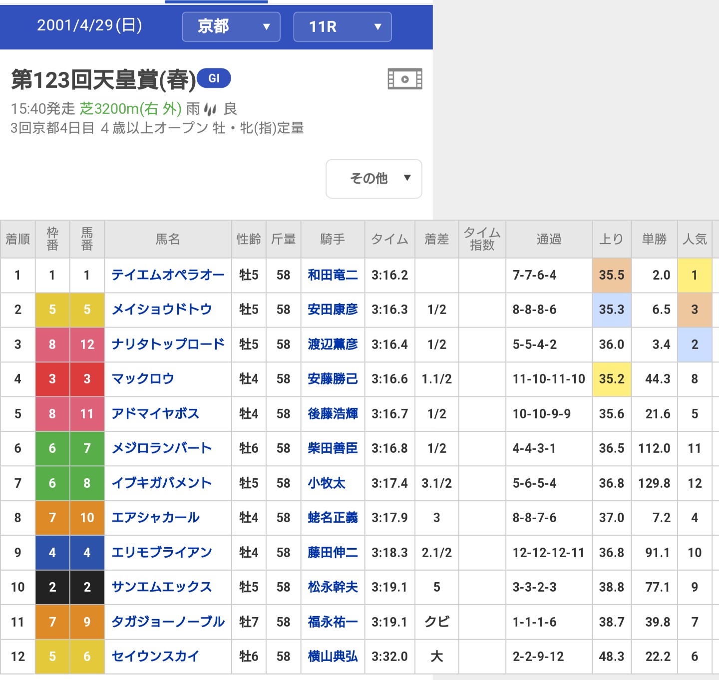This screenshot has width=719, height=680.
Task: Click the 着順 column header
Action: 17,239
